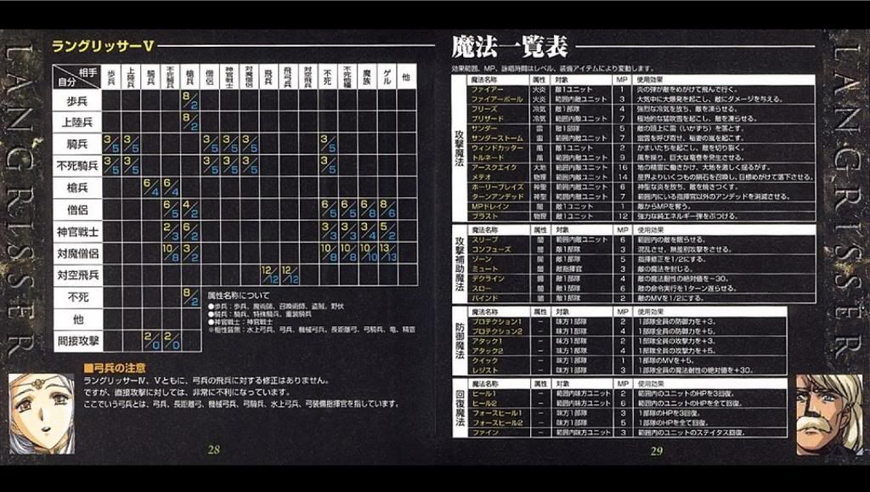Image resolution: width=870 pixels, height=492 pixels.
Task: Click the 'バインド' spell name
Action: 485,298
